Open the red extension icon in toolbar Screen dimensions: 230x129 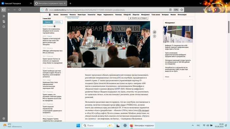click(x=215, y=10)
